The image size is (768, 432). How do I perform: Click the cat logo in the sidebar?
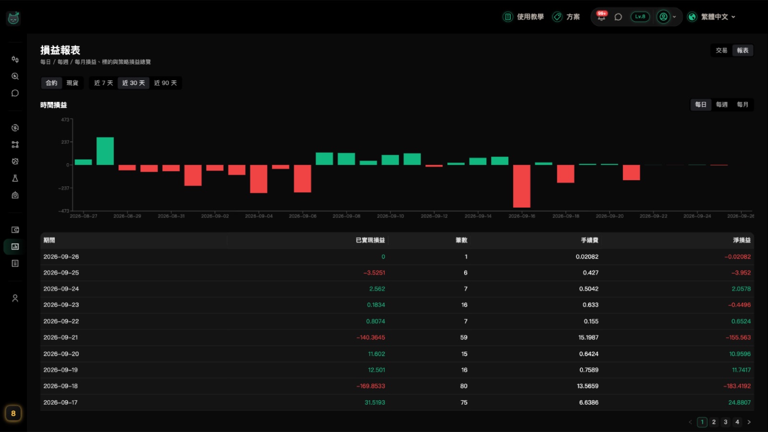13,18
